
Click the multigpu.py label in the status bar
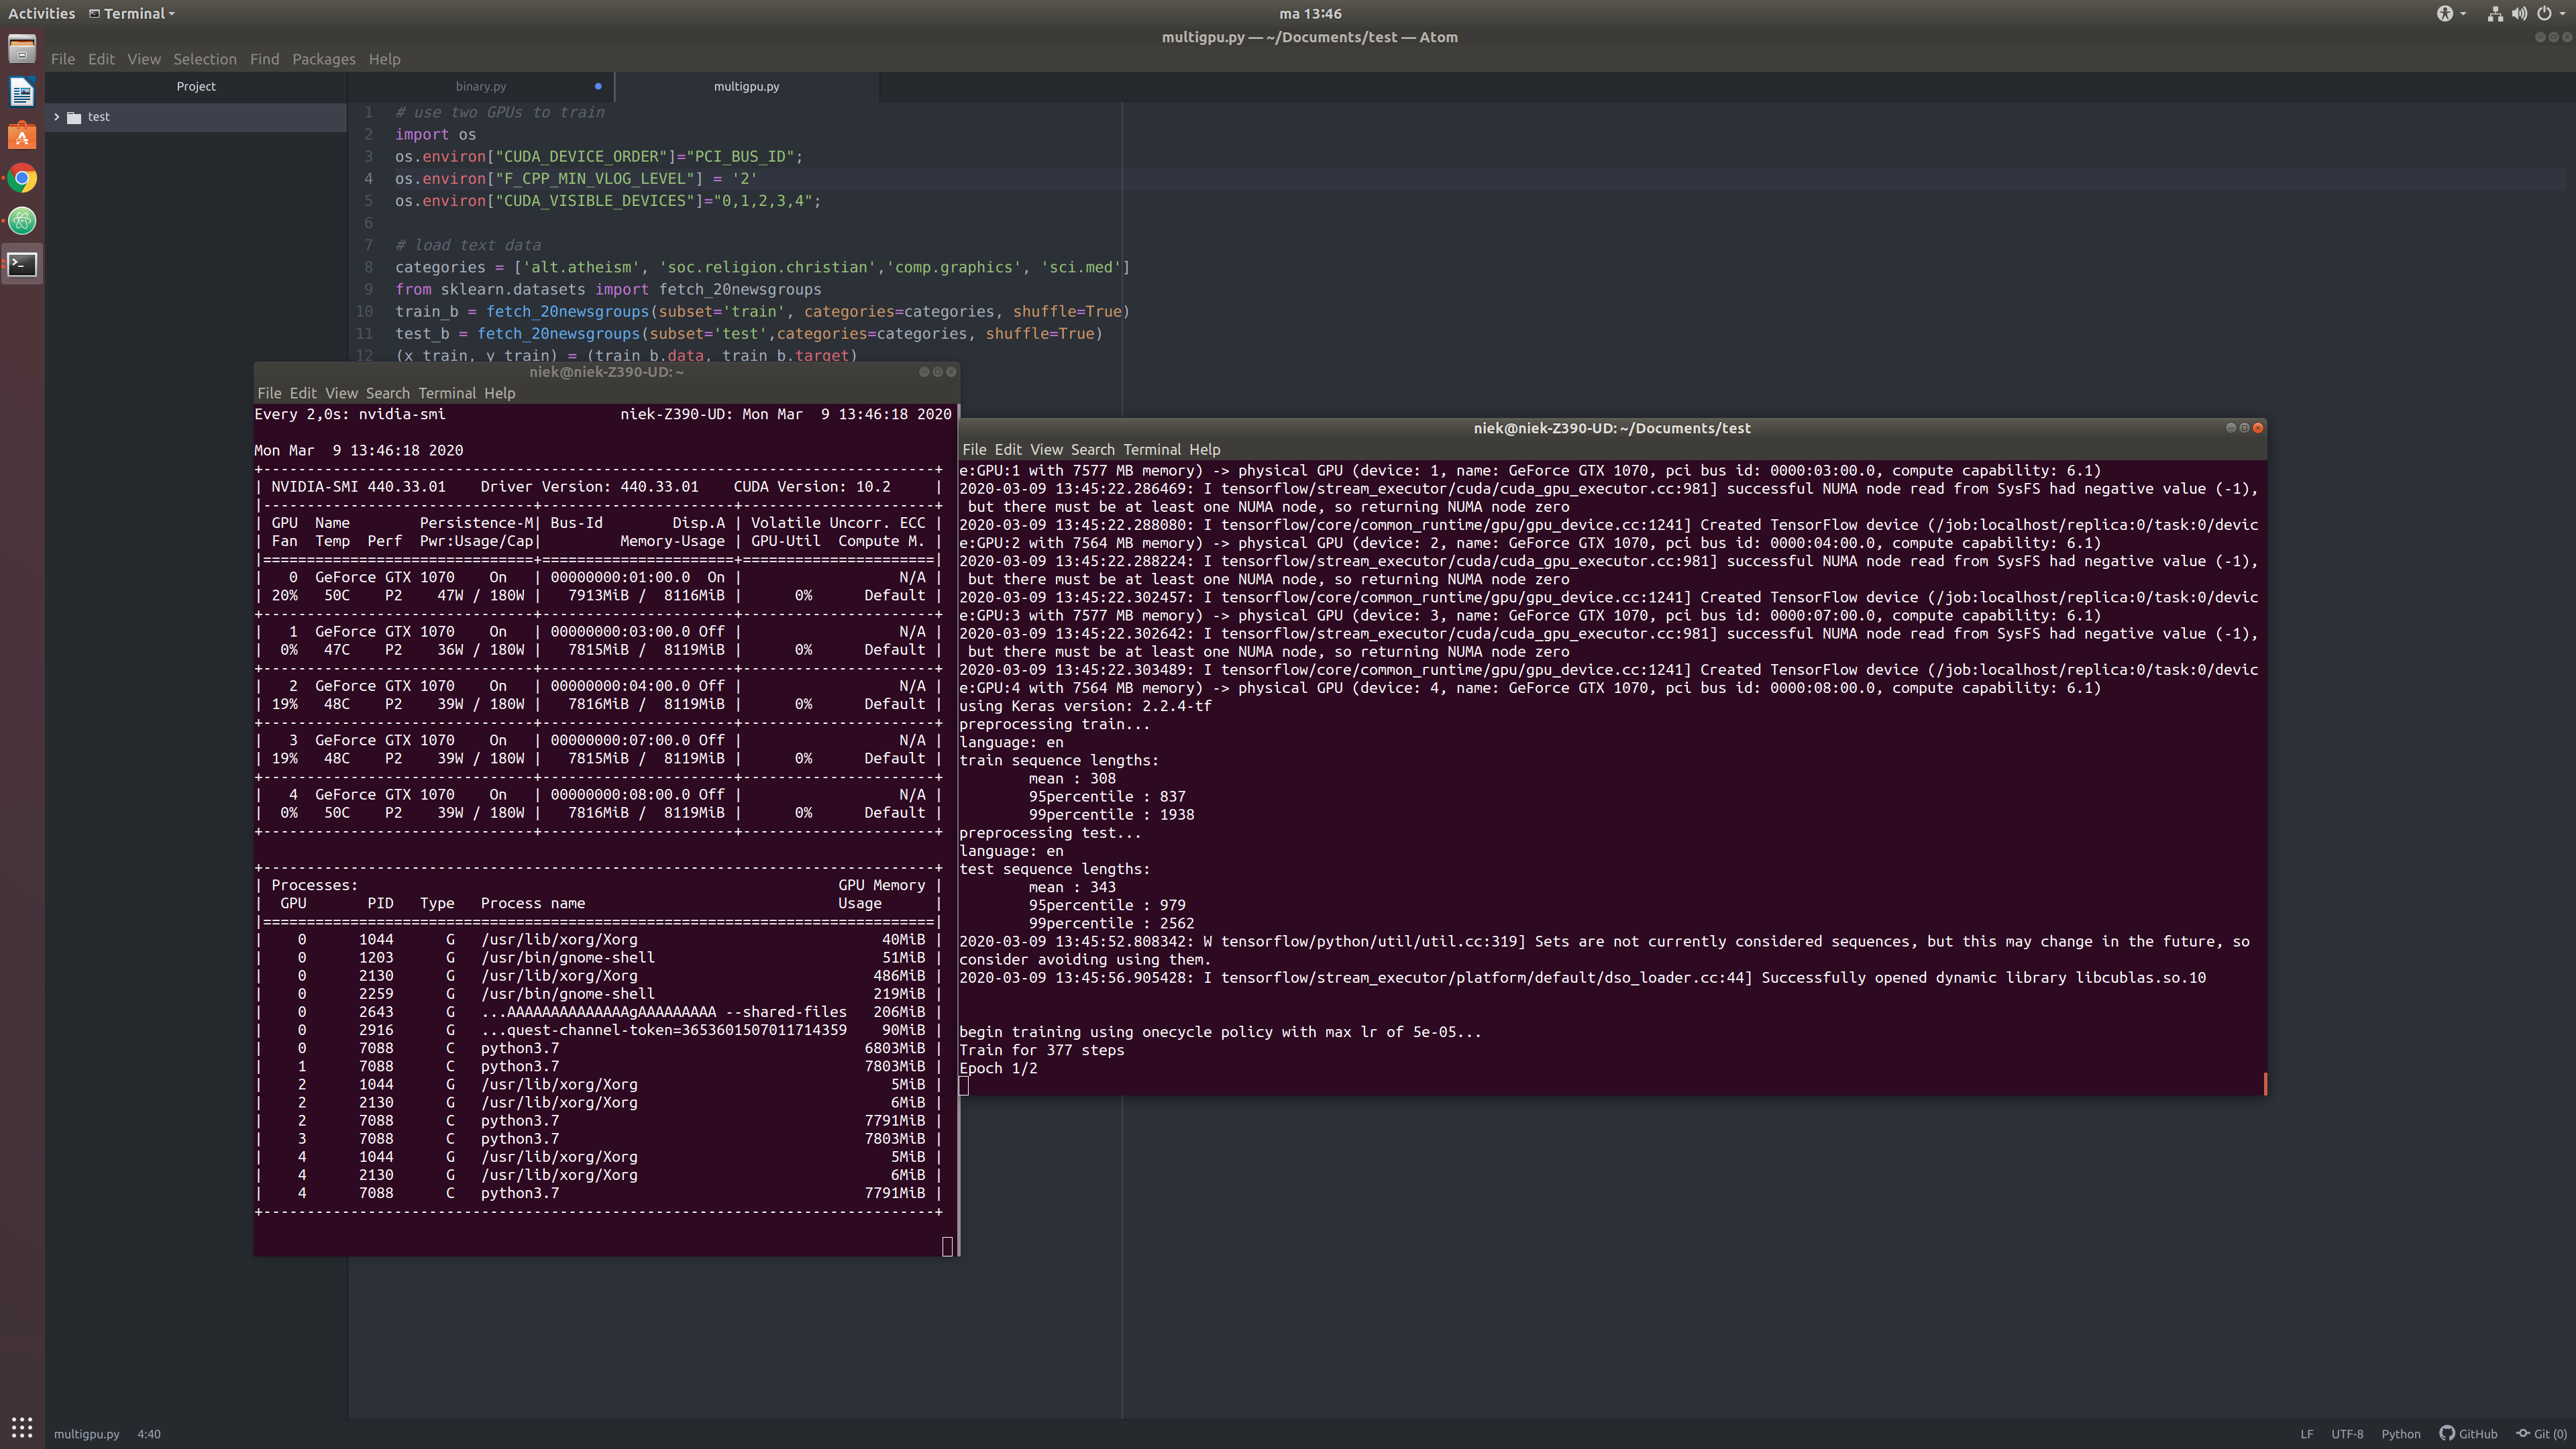click(87, 1434)
